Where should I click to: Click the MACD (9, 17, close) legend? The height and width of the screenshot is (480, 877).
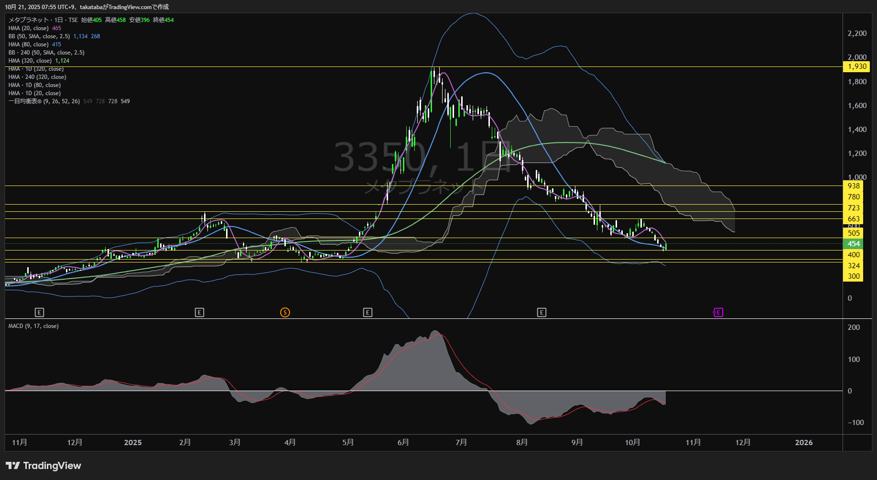click(x=33, y=326)
